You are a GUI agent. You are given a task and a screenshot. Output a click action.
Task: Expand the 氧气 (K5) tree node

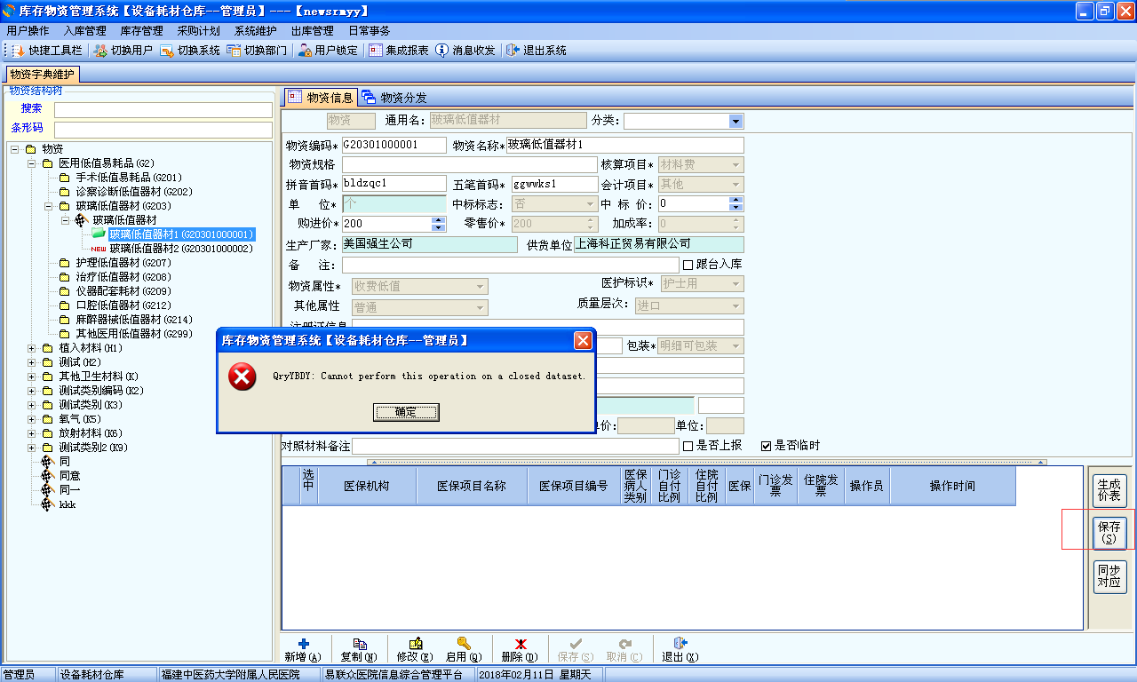tap(33, 419)
